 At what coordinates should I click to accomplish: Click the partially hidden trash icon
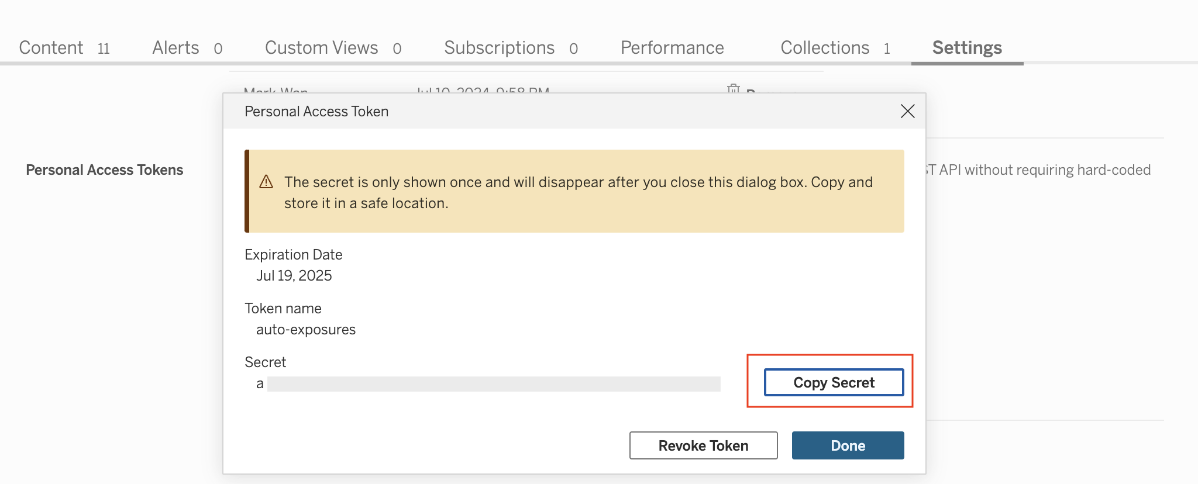733,88
